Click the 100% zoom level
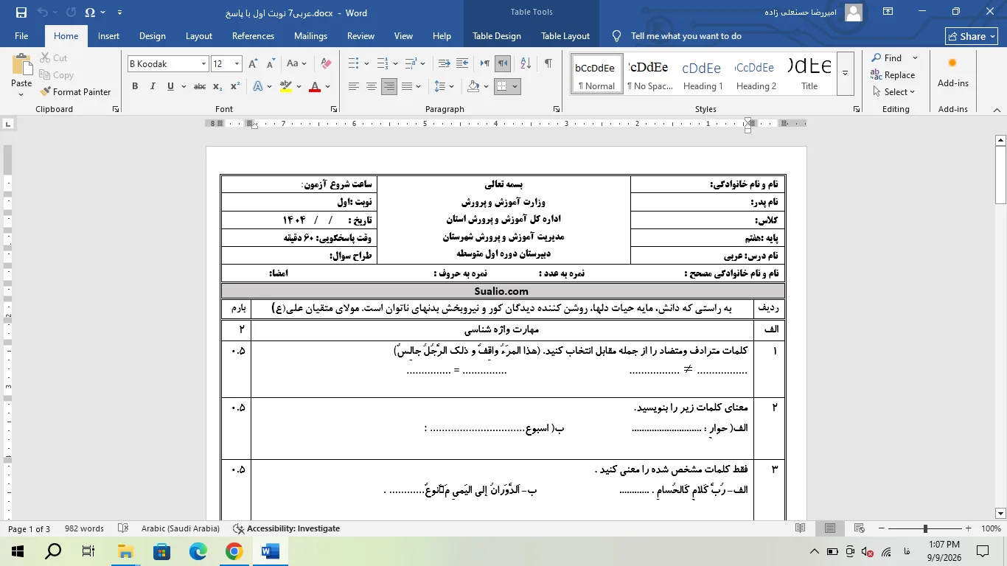 coord(991,528)
